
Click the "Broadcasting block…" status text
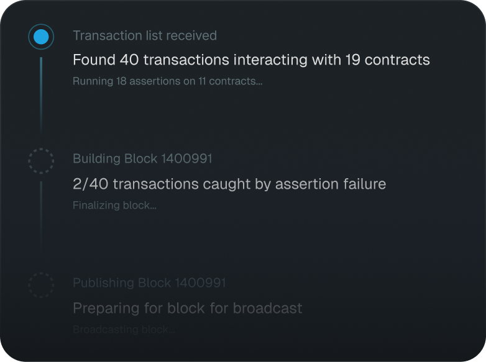click(x=124, y=329)
